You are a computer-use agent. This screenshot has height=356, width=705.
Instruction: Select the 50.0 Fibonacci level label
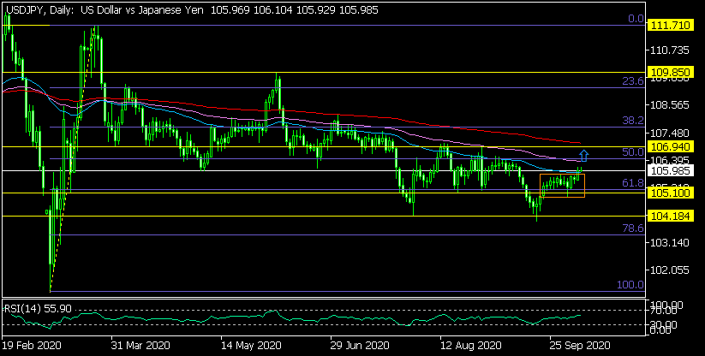tap(633, 152)
